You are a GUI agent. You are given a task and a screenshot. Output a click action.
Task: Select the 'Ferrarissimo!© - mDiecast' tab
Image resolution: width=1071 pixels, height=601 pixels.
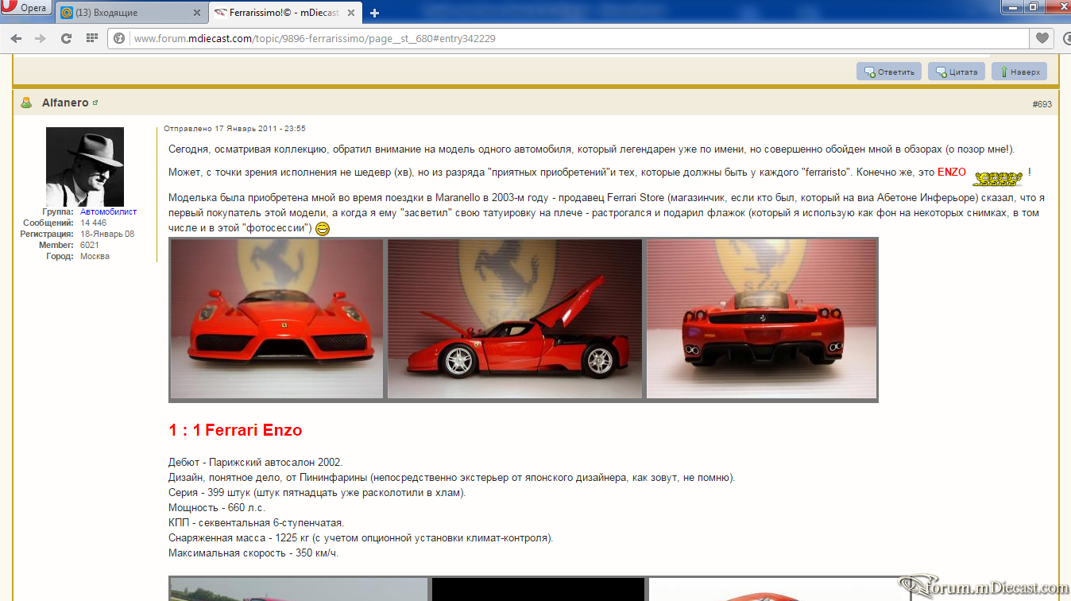[286, 13]
